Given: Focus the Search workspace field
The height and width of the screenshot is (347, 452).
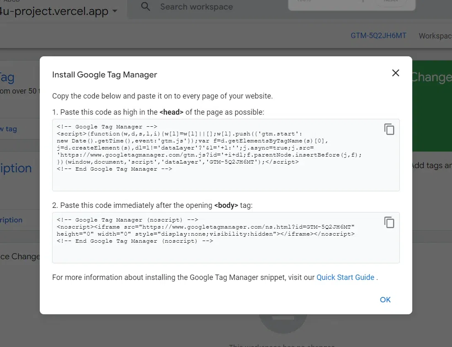Looking at the screenshot, I should (x=215, y=7).
